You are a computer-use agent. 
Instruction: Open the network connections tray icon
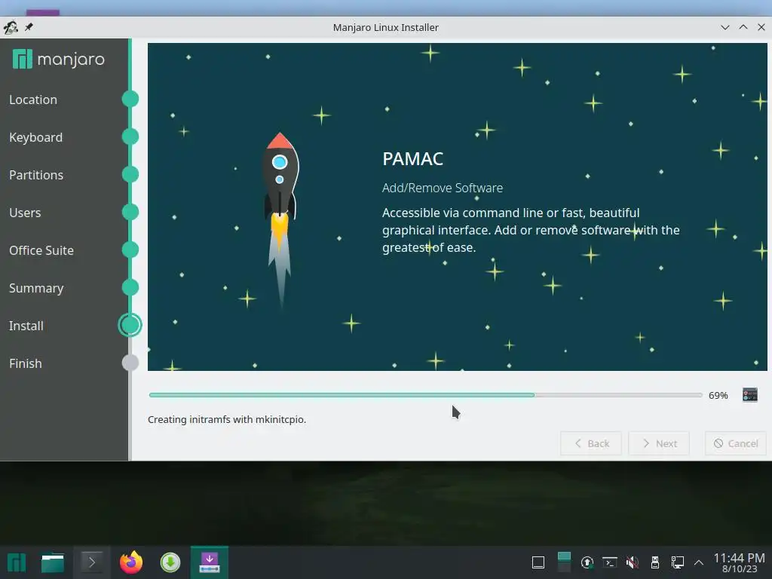point(678,562)
